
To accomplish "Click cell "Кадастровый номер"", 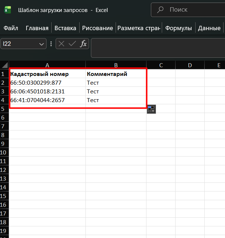I will [47, 74].
